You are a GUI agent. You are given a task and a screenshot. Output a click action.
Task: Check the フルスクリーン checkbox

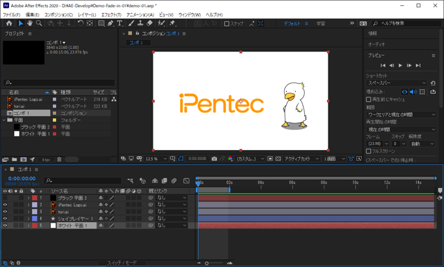[x=368, y=151]
